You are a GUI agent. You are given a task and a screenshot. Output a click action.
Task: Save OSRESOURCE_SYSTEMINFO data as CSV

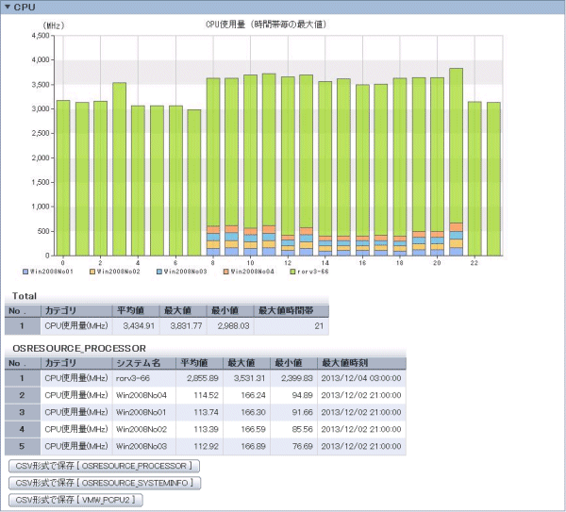104,483
